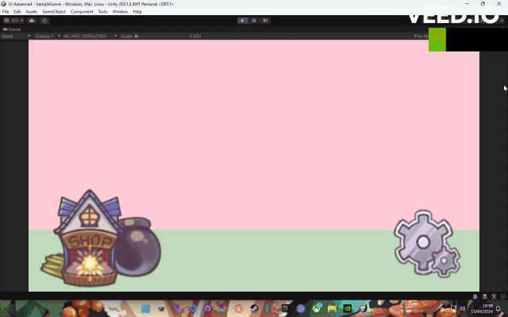Click the clock showing 13/04/2024
Screen dimensions: 508x317
tap(482, 308)
